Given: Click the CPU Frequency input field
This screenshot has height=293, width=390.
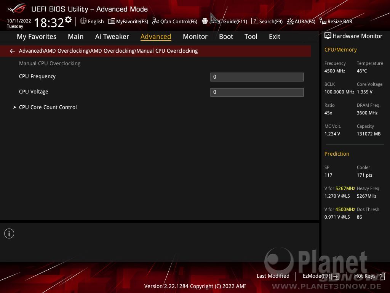Looking at the screenshot, I should (257, 77).
